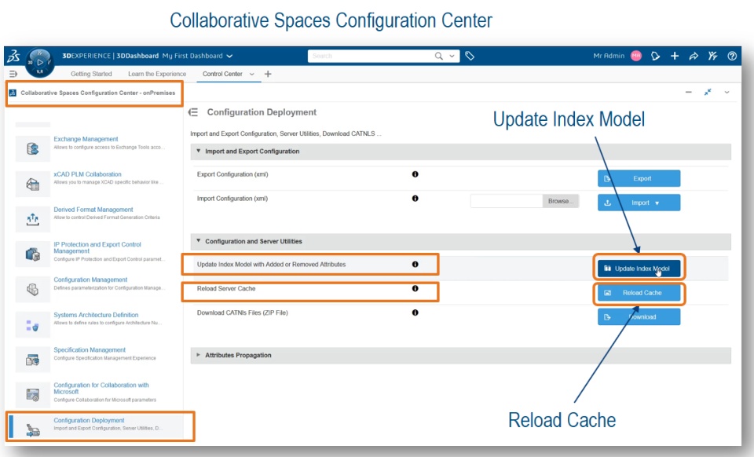Open Configuration for Collaboration with Microsoft
This screenshot has height=457, width=754.
coord(101,388)
